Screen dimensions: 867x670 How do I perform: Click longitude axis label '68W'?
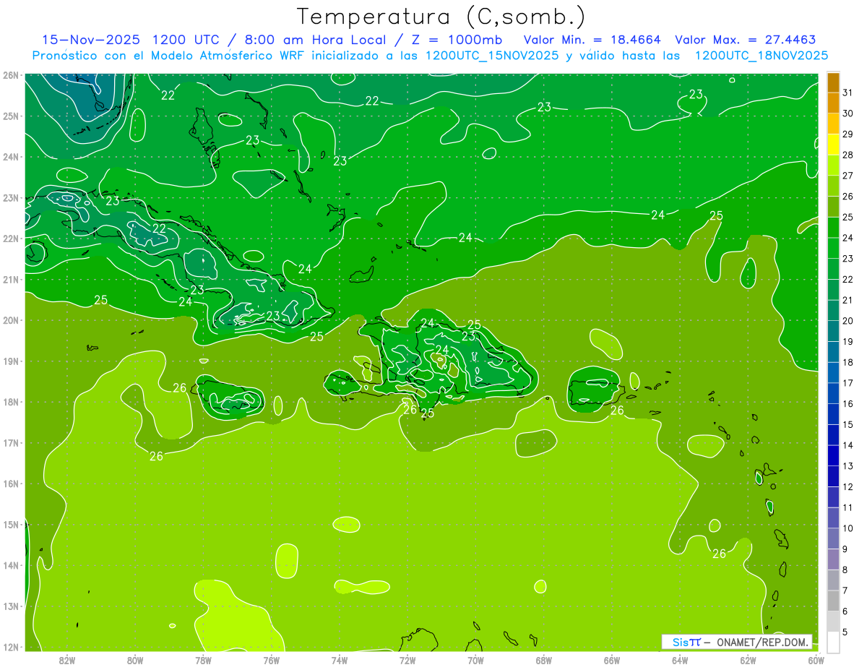pos(544,660)
